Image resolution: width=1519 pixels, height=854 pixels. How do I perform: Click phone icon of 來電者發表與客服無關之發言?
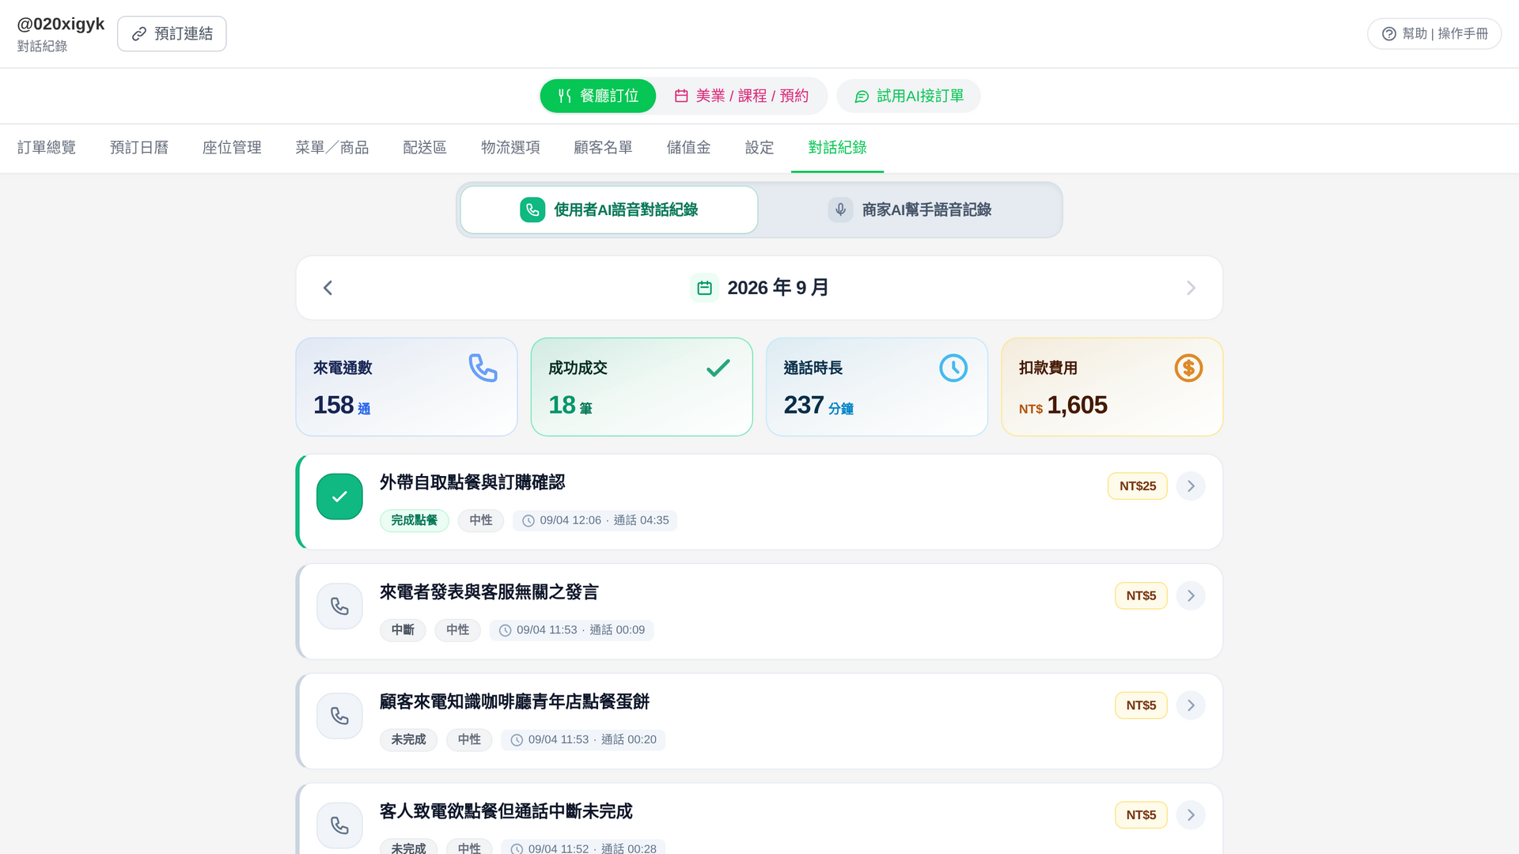click(339, 606)
